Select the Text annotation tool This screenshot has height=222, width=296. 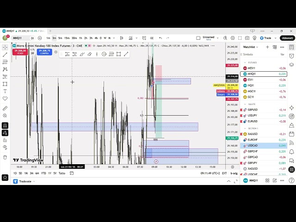point(5,91)
